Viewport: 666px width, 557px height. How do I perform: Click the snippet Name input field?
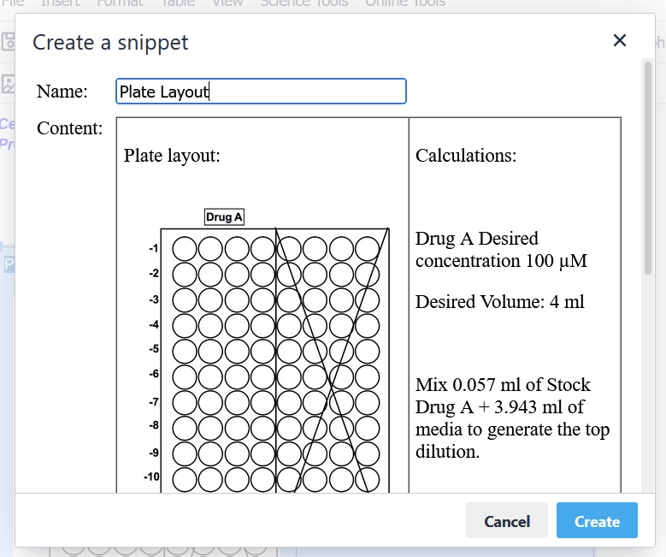[x=261, y=92]
